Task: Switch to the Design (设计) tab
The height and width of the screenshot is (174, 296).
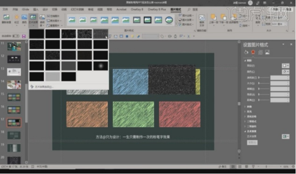Action: tap(45, 9)
